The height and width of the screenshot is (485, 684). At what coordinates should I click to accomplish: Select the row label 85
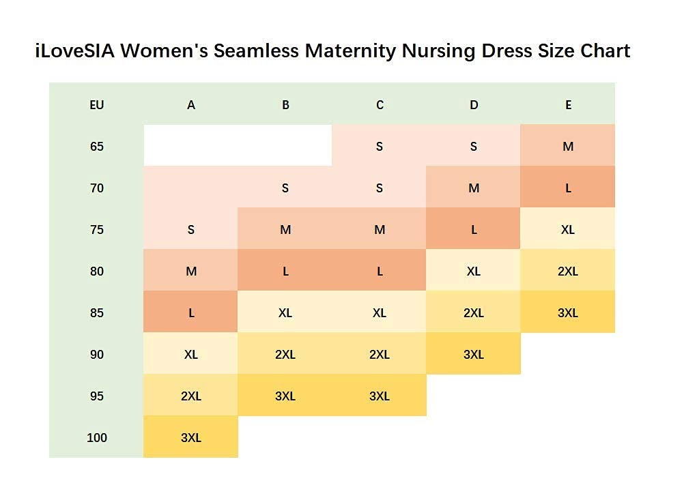point(96,313)
